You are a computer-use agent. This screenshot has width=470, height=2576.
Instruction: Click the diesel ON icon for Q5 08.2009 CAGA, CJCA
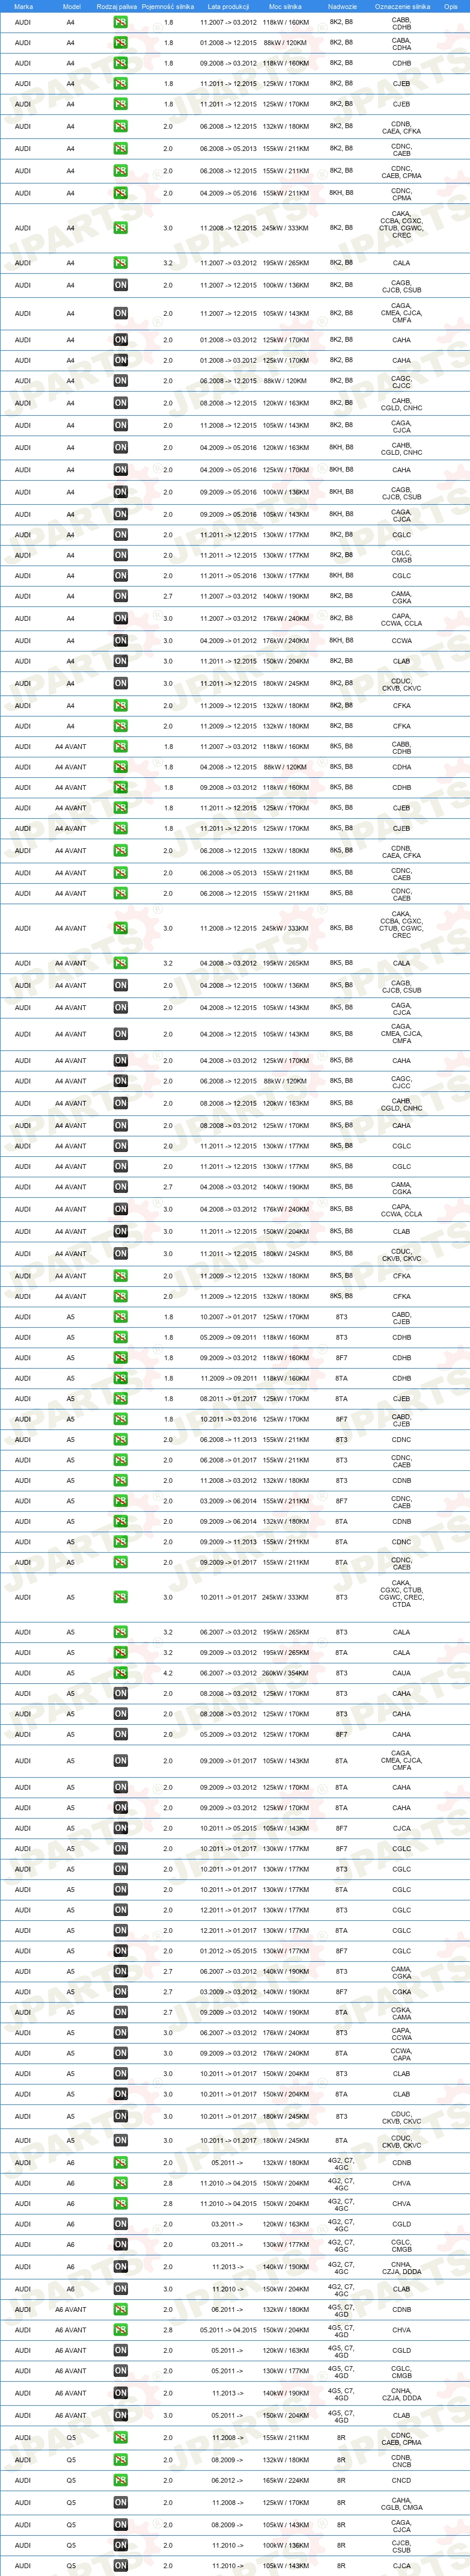coord(120,2525)
